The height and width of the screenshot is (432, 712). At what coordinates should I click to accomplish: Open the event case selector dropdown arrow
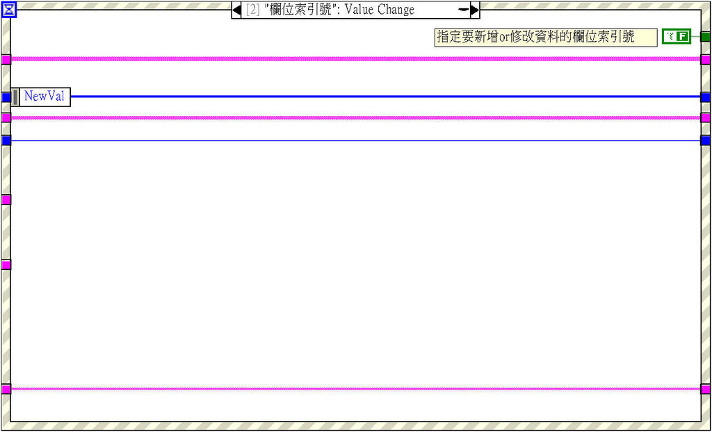(463, 10)
